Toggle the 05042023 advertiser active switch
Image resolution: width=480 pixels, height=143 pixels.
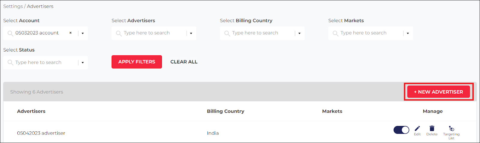pyautogui.click(x=401, y=130)
